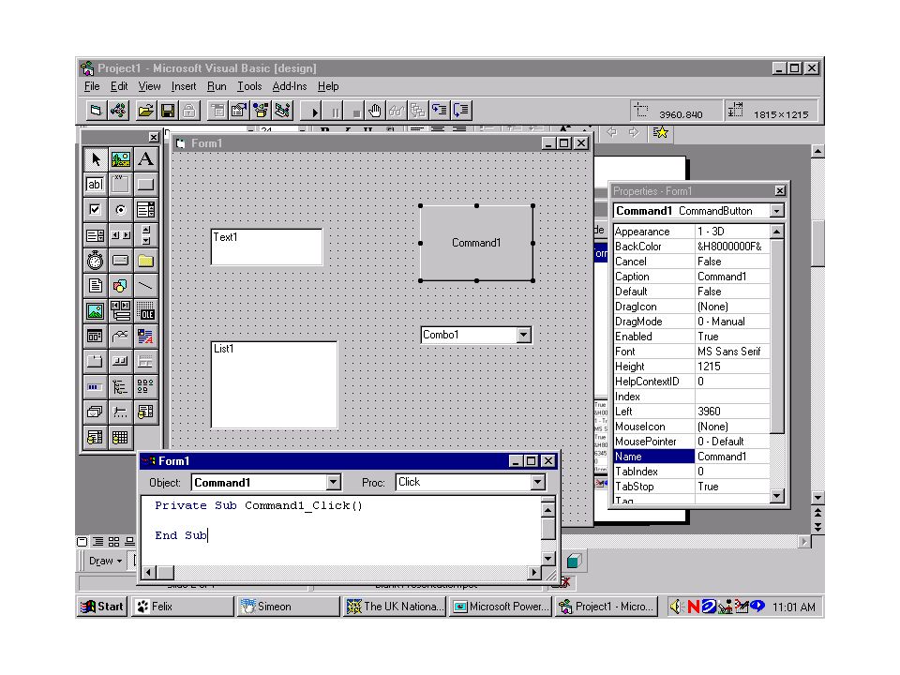Click the Windows Start button

point(102,607)
